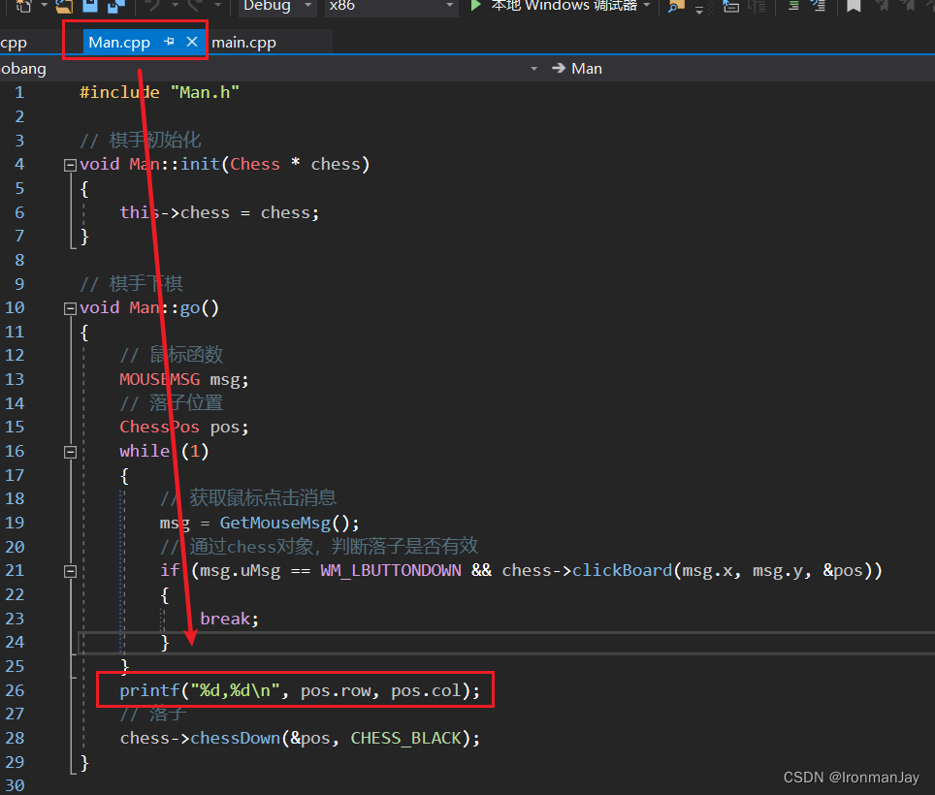Click the this->chess = chess; statement
This screenshot has width=935, height=795.
219,212
